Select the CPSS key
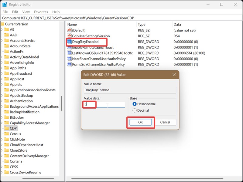Screen dimensions: 243x182 click(14, 167)
